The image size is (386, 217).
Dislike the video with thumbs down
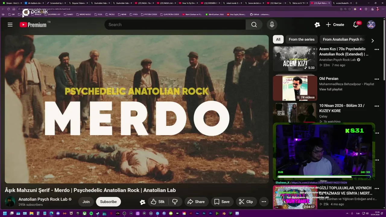pos(175,202)
